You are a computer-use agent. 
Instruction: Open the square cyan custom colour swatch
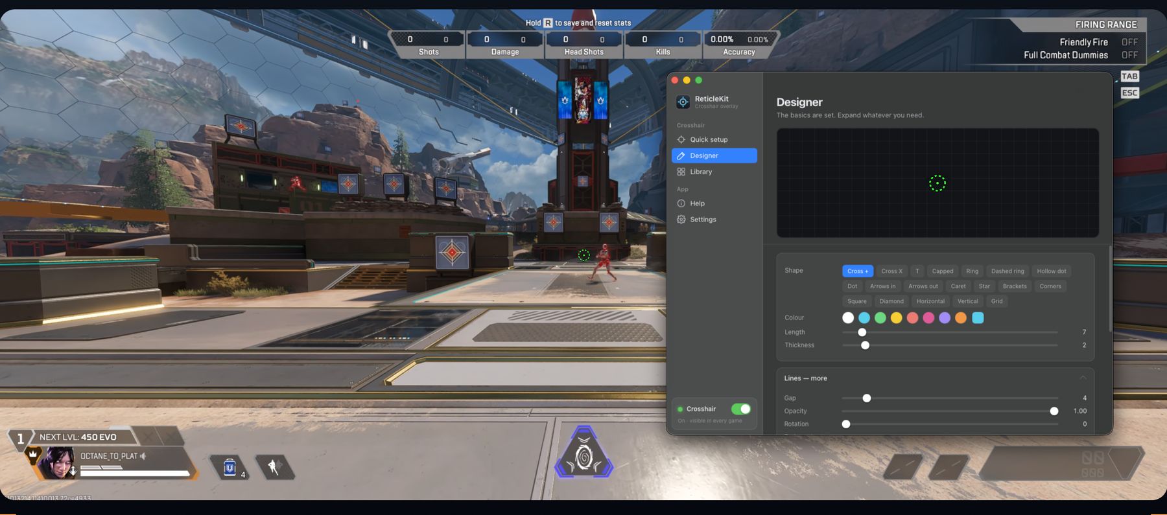pyautogui.click(x=978, y=317)
